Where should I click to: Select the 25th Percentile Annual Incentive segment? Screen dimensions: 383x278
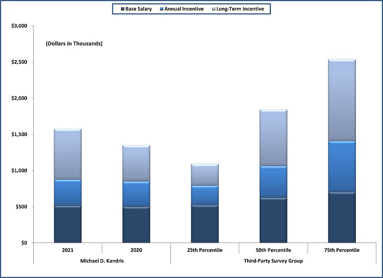(204, 195)
